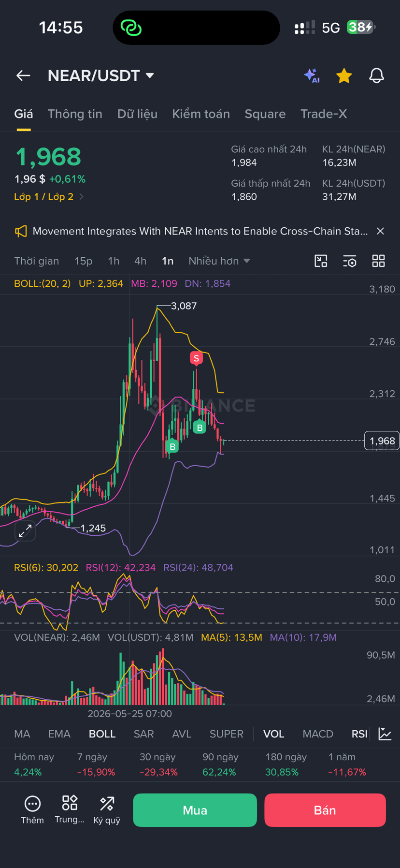Open the indicator chart settings icon
The width and height of the screenshot is (400, 868).
coord(385,734)
